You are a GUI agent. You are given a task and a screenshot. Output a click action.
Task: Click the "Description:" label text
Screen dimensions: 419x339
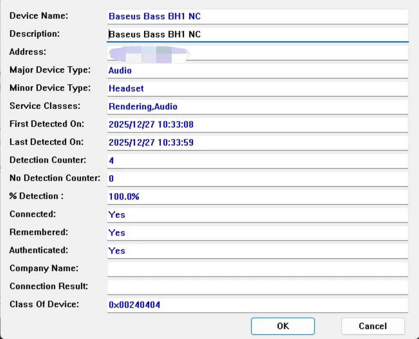point(34,34)
